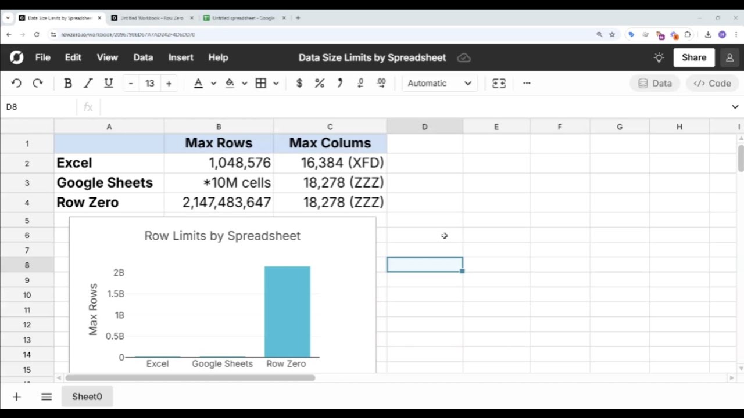Open fill color dropdown arrow
The image size is (744, 418).
244,83
